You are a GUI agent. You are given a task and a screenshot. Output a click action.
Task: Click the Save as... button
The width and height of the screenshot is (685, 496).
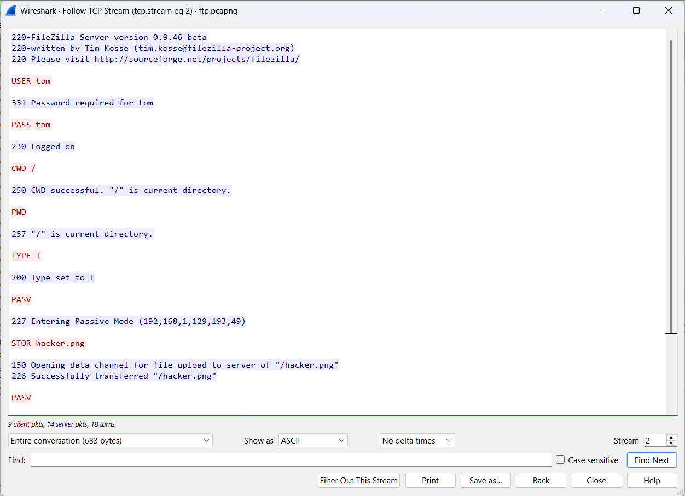tap(486, 481)
